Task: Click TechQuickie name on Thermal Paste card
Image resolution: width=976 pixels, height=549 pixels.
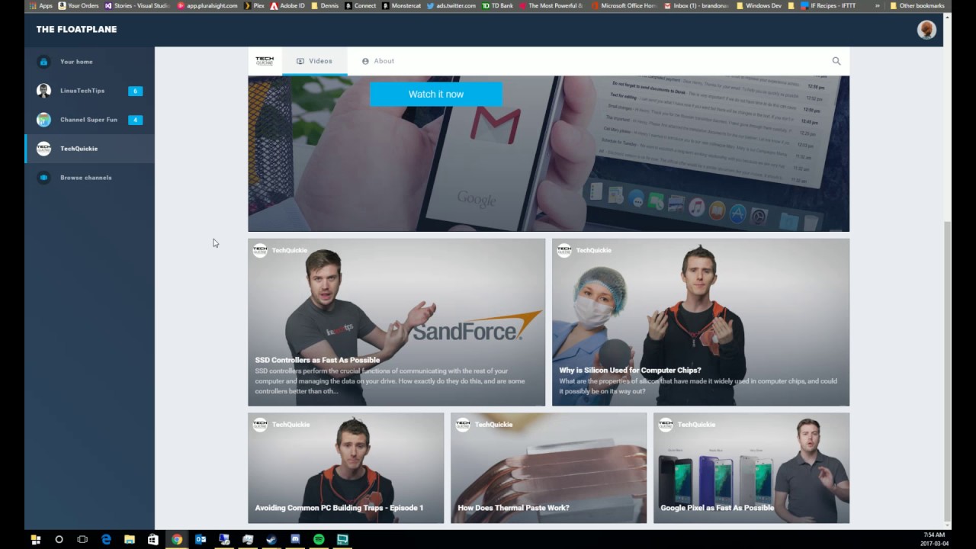Action: 493,425
